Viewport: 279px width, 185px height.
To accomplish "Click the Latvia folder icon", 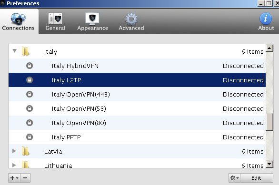I will [25, 151].
